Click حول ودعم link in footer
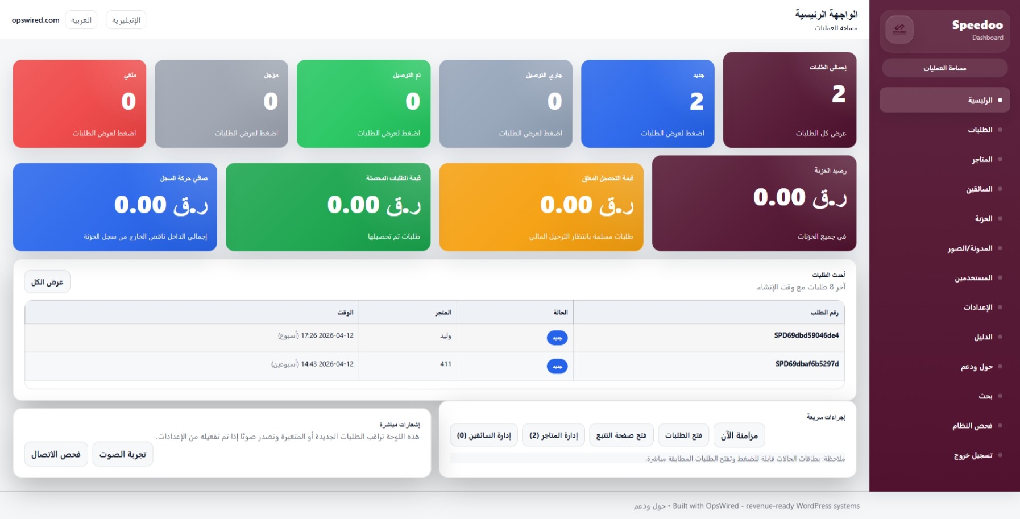This screenshot has height=519, width=1020. (650, 506)
